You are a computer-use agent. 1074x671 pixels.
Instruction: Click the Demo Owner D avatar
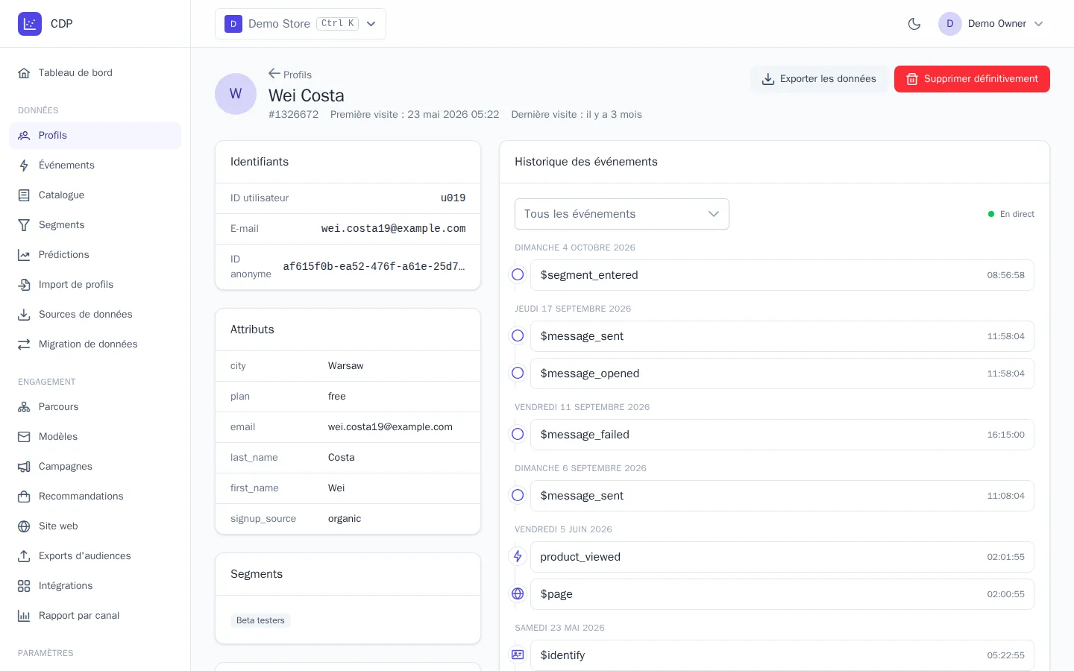click(x=950, y=24)
